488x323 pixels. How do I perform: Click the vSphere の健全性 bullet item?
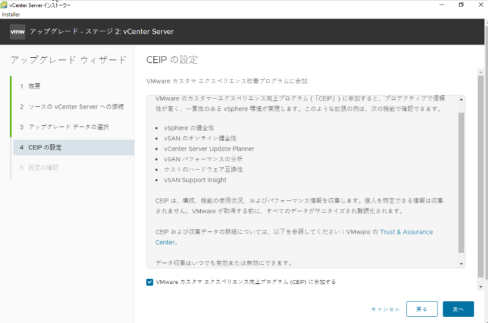[x=189, y=128]
